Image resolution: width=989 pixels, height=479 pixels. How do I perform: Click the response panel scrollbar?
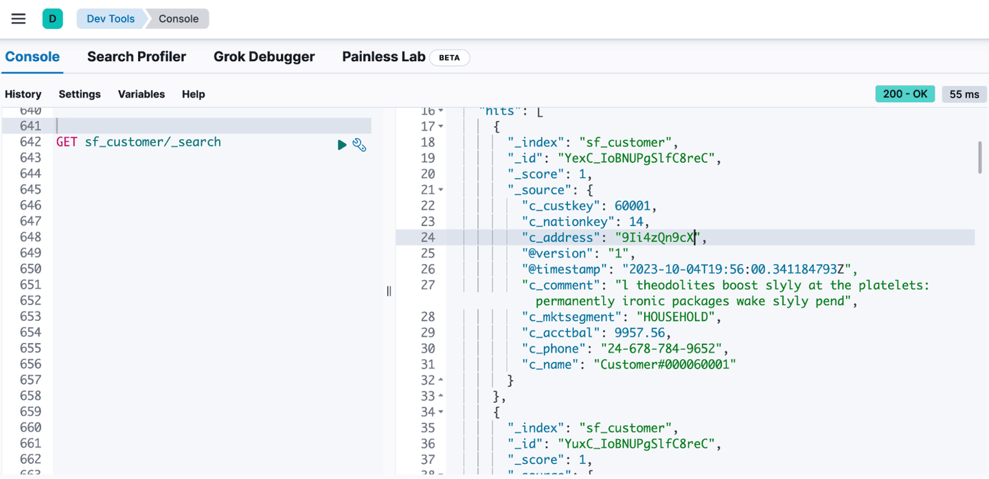pos(981,158)
